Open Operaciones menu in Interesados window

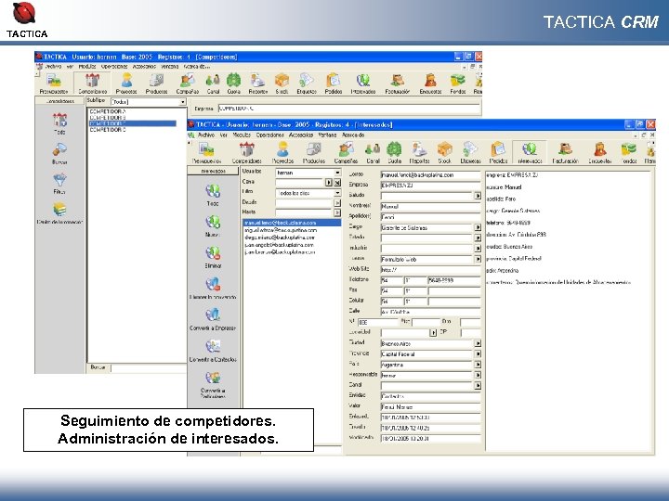click(270, 135)
